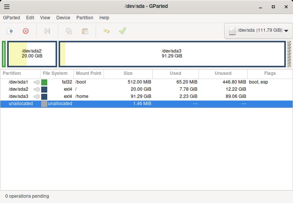
Task: Maximize the GParted window
Action: point(273,7)
